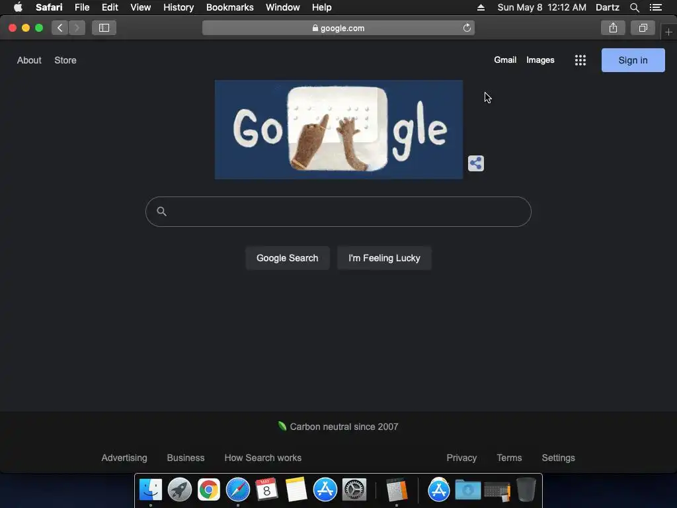Open the Advertising footer link

[x=124, y=458]
